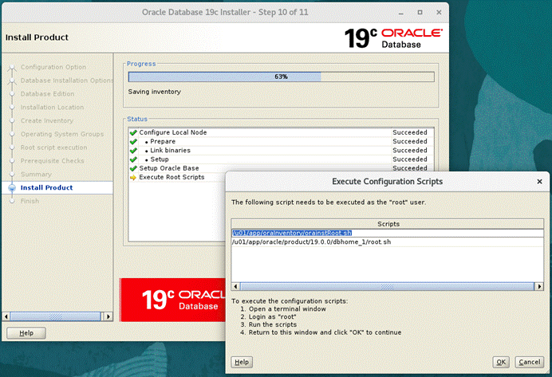Image resolution: width=552 pixels, height=377 pixels.
Task: Click the Install Product step bullet icon
Action: click(x=12, y=188)
